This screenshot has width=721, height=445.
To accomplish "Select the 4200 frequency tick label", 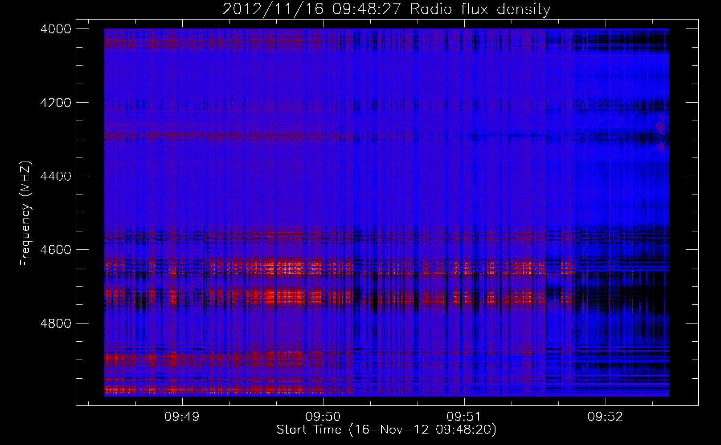I will pyautogui.click(x=56, y=103).
